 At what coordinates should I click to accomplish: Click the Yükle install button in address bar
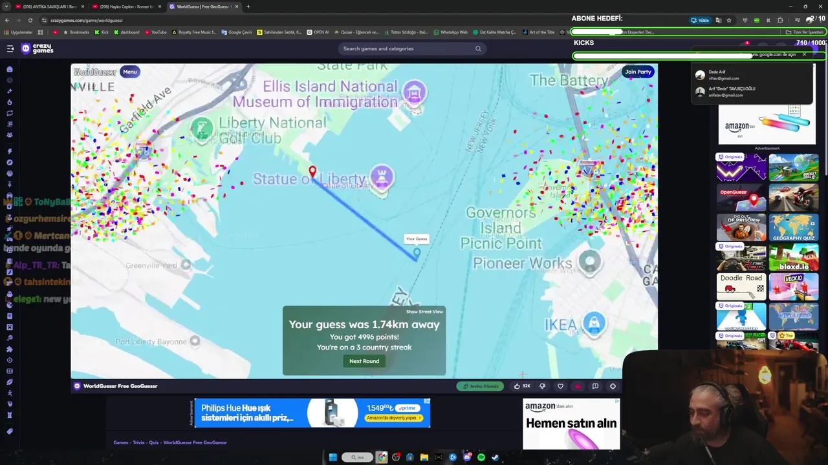tap(701, 20)
